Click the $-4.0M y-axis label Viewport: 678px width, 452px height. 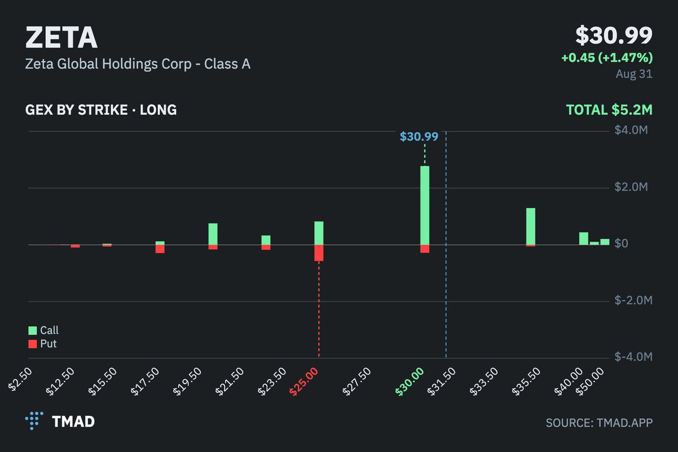pyautogui.click(x=634, y=357)
